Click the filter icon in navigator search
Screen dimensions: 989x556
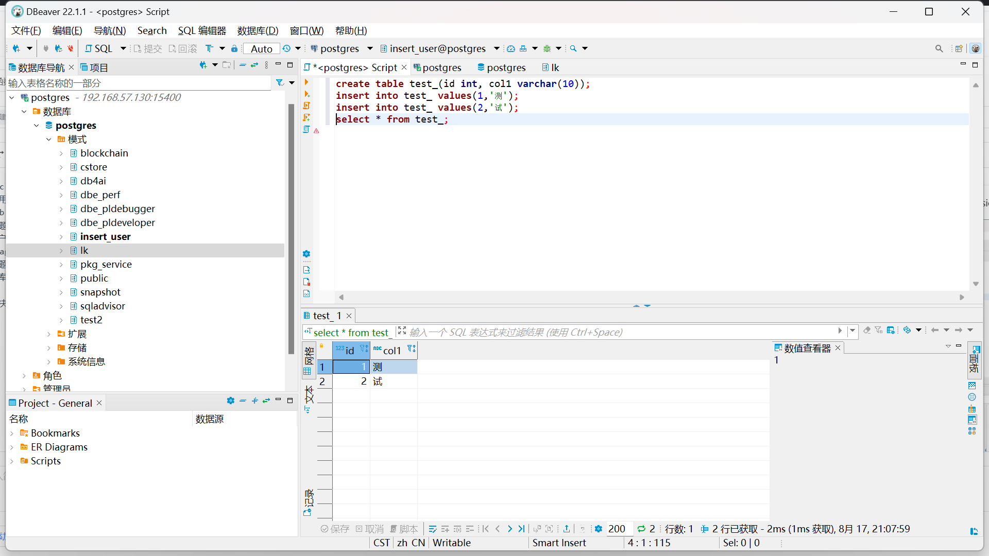pyautogui.click(x=280, y=83)
